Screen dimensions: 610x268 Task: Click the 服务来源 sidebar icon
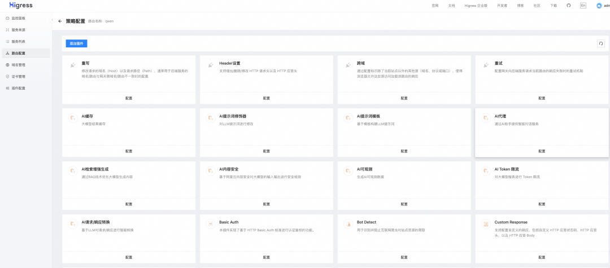click(x=7, y=30)
